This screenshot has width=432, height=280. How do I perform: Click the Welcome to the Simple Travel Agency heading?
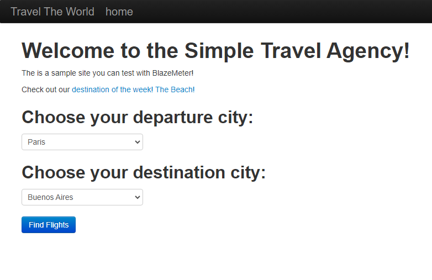[216, 51]
